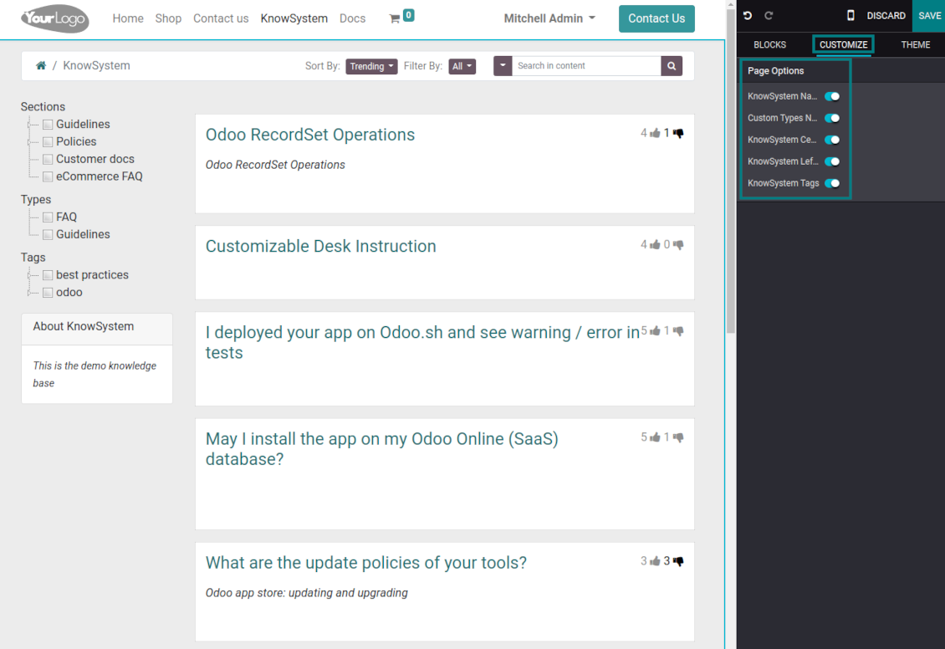Check the eCommerce FAQ section box
Screen dimensions: 945x649
click(48, 176)
